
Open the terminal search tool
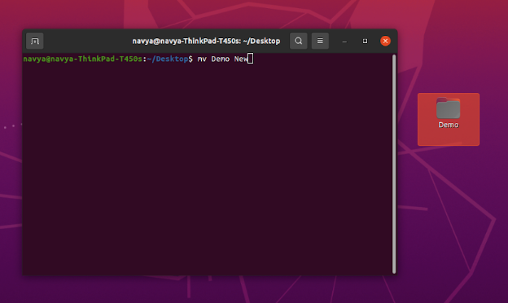[x=299, y=41]
